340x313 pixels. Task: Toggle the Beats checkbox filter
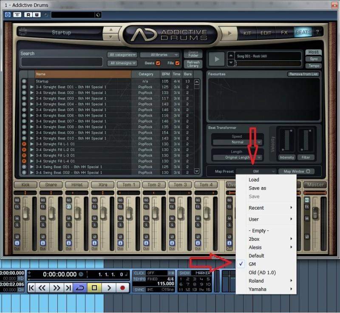(x=158, y=63)
